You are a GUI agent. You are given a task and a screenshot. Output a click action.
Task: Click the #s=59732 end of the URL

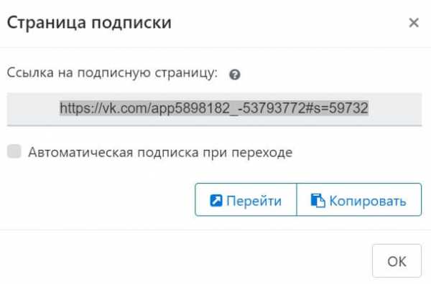[337, 108]
